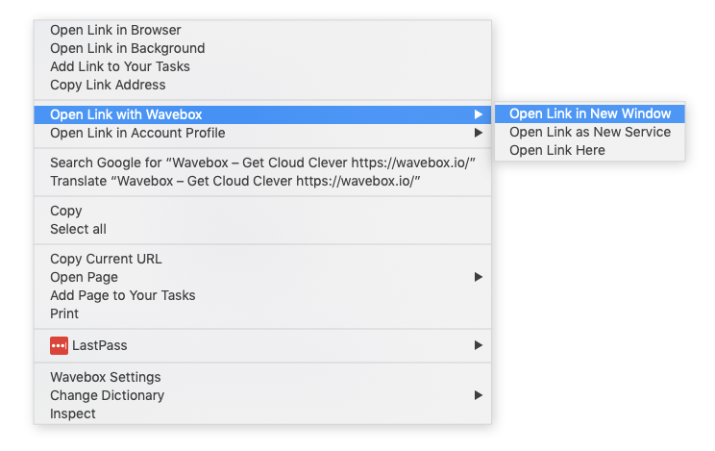Select Add Page to Your Tasks
This screenshot has width=715, height=451.
pyautogui.click(x=122, y=295)
